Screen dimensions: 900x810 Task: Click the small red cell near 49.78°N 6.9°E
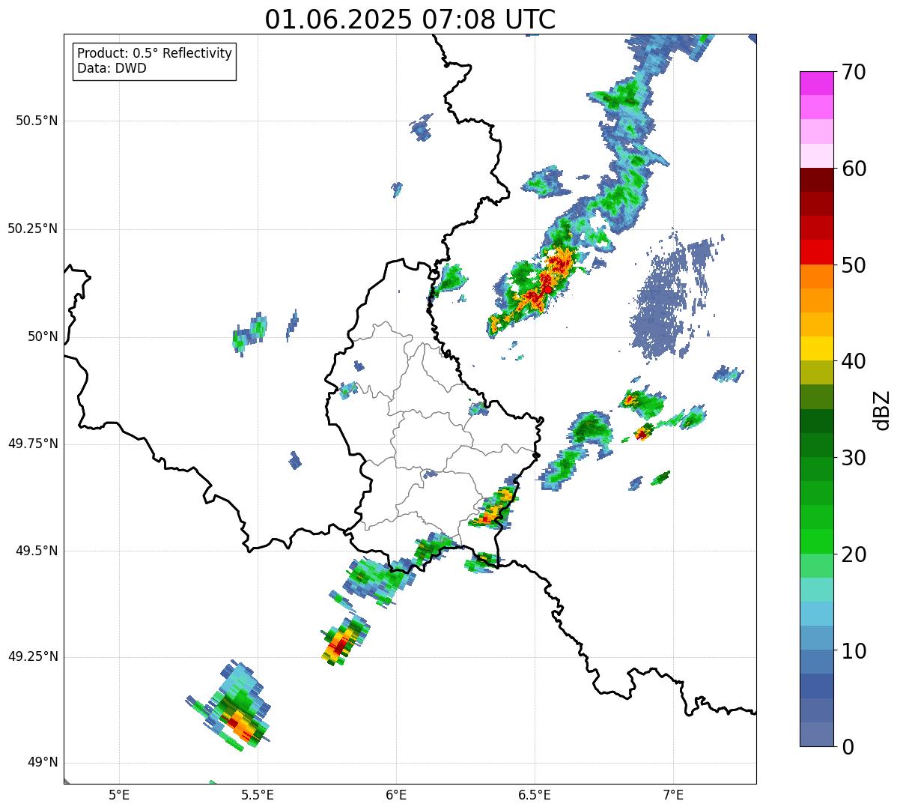642,432
